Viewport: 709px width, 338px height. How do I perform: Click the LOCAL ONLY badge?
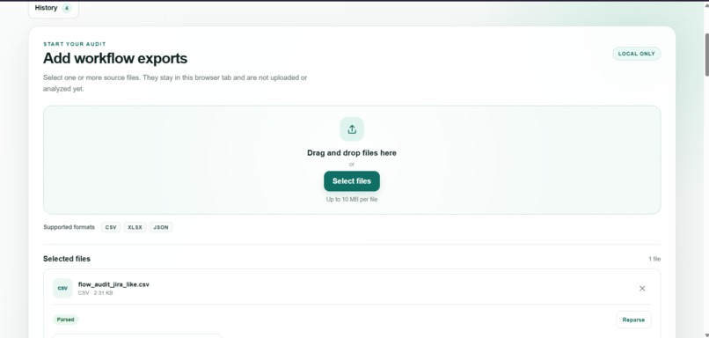[637, 54]
